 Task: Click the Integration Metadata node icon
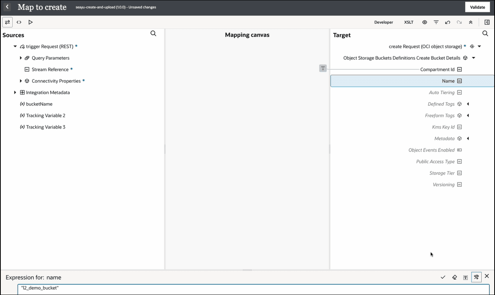[22, 93]
